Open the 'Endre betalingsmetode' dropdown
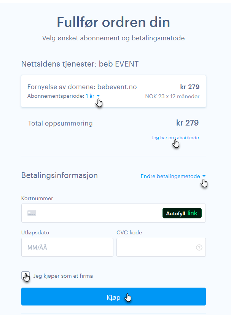 [173, 176]
